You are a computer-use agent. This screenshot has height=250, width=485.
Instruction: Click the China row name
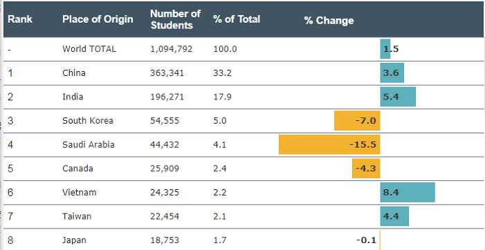74,73
